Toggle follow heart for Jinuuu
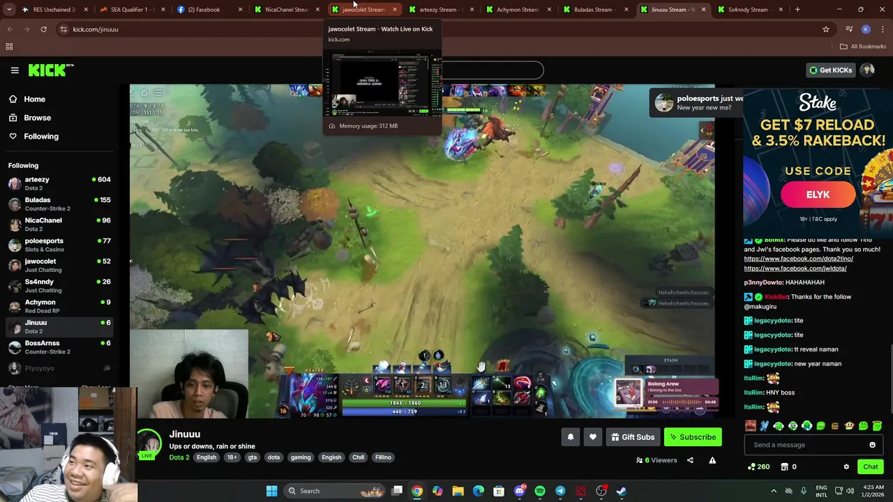Image resolution: width=893 pixels, height=502 pixels. pos(592,437)
